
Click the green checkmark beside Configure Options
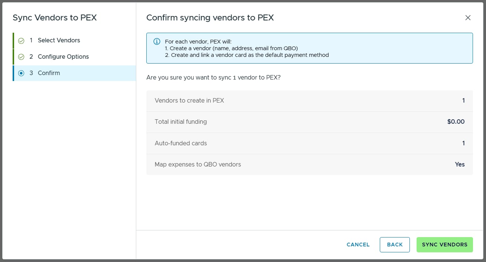[x=21, y=57]
